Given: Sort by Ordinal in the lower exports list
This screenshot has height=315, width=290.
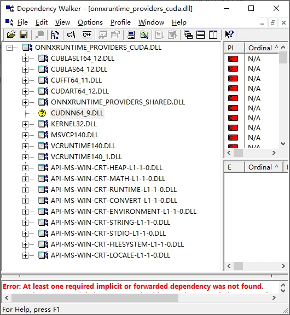Looking at the screenshot, I should [264, 167].
